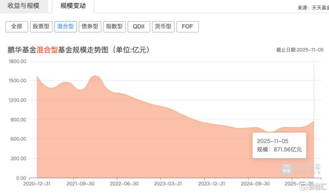Click the 1800.00 y-axis label
329x193 pixels.
[17, 61]
